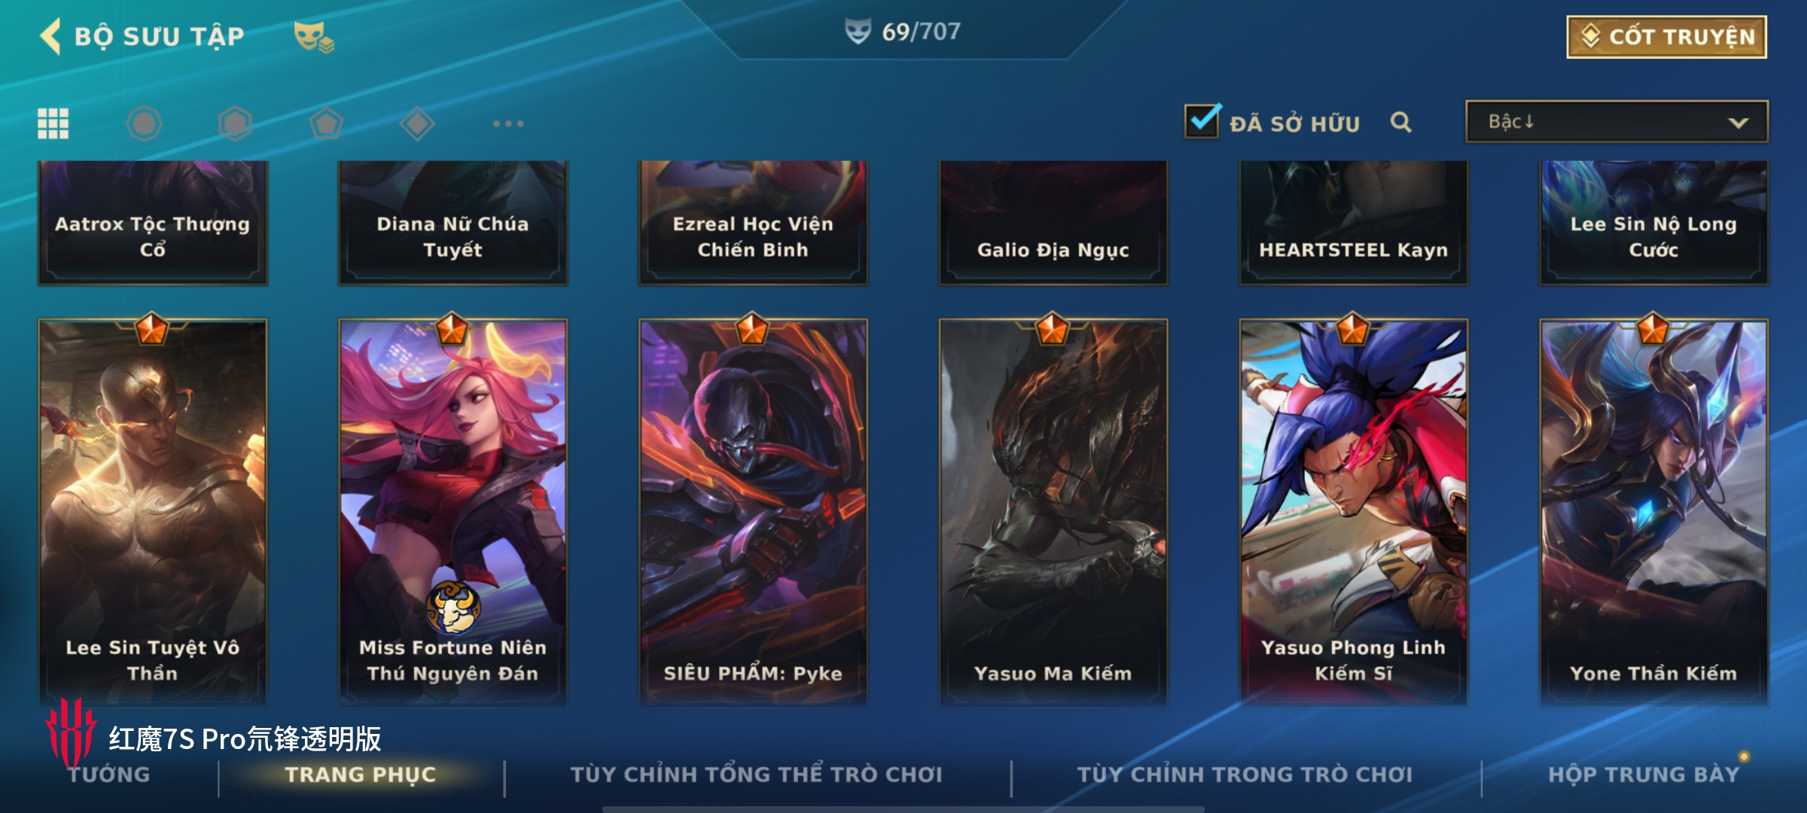Screen dimensions: 1807x813
Task: Open Tùy Chỉnh Tổng Thể Trò Chơi tab
Action: point(757,775)
